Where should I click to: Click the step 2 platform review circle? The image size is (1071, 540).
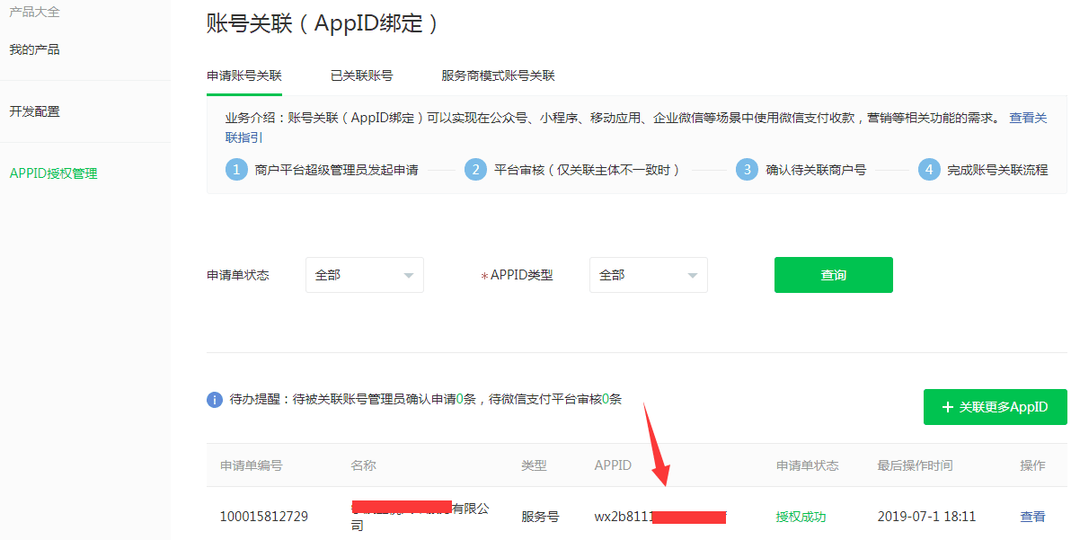pyautogui.click(x=475, y=170)
